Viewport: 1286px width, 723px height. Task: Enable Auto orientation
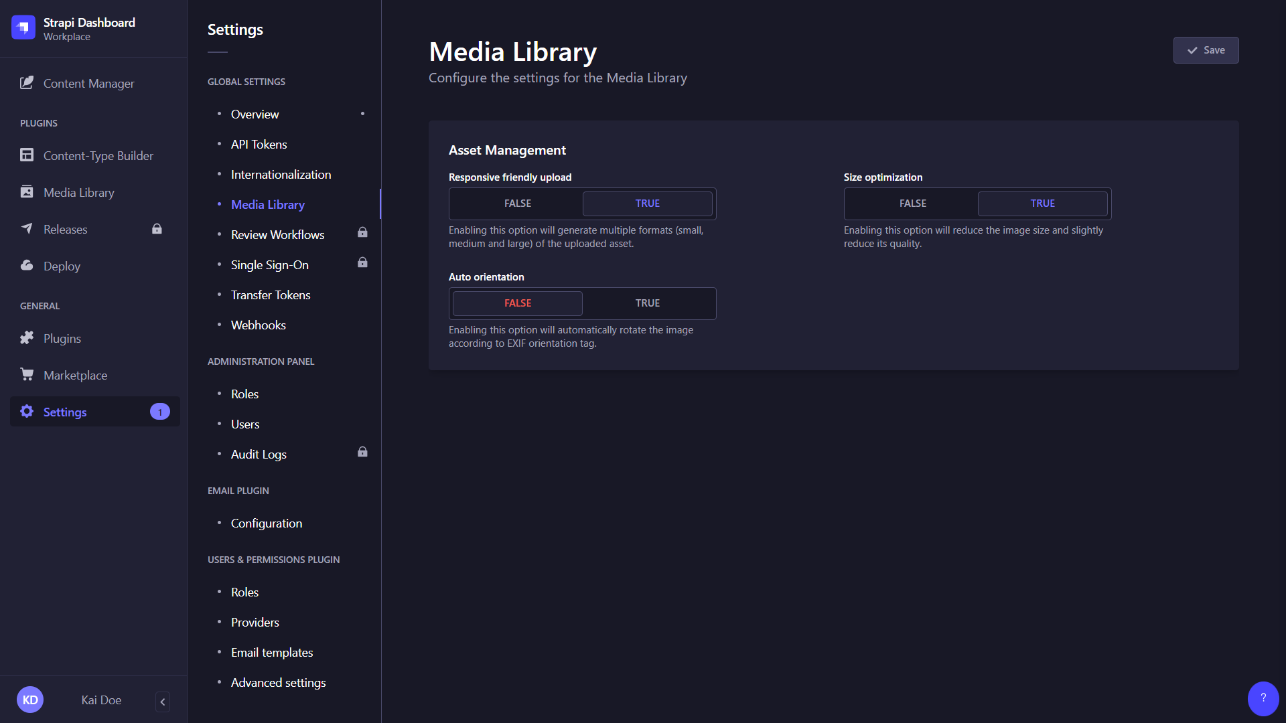coord(647,303)
